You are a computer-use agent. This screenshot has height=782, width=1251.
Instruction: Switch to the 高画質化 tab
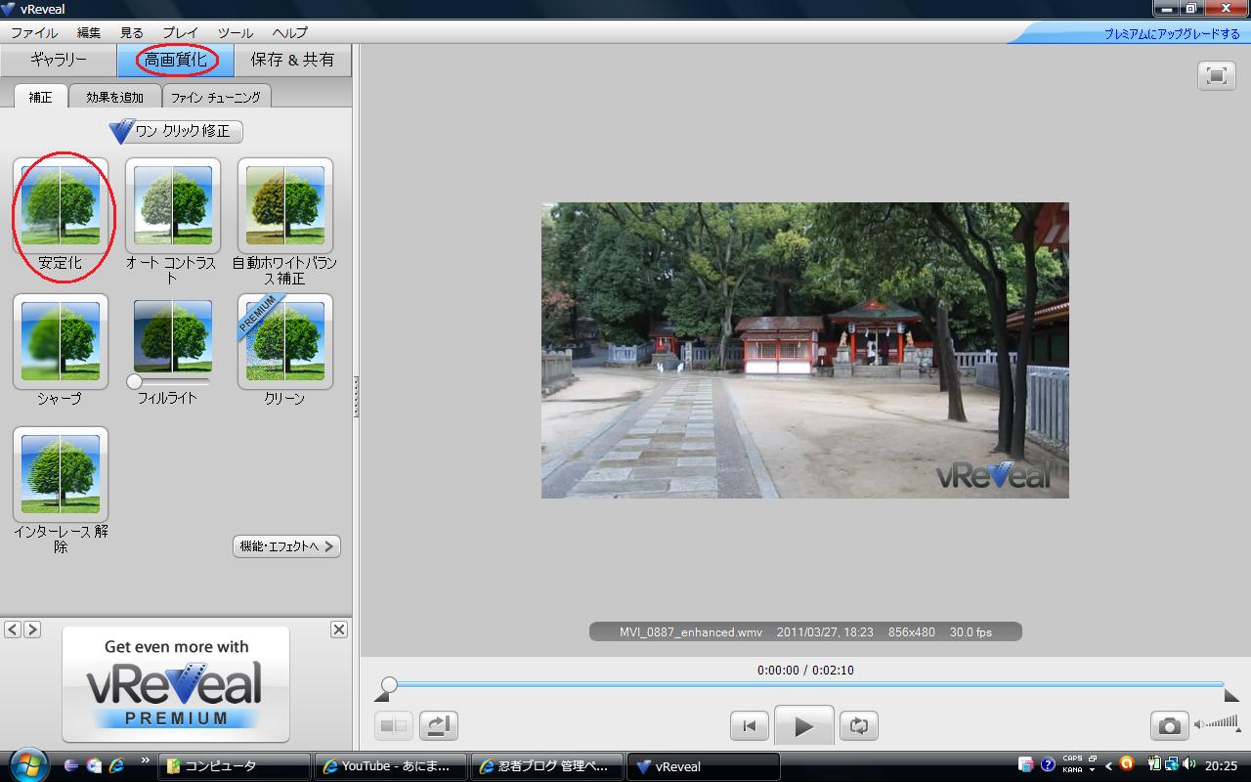[176, 60]
